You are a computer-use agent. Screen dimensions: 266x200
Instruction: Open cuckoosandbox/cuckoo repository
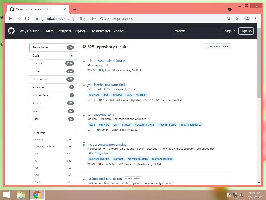(104, 179)
